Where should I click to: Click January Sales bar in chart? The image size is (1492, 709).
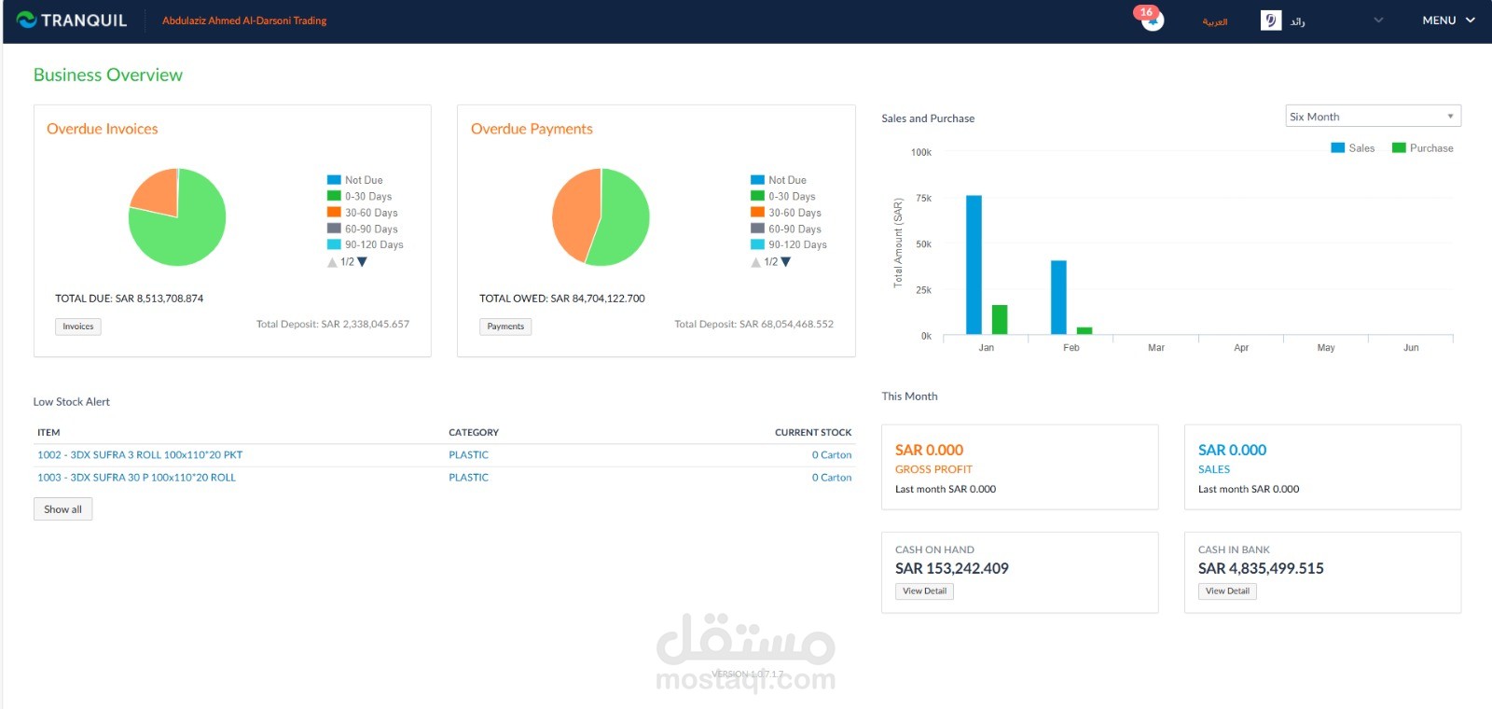[974, 265]
